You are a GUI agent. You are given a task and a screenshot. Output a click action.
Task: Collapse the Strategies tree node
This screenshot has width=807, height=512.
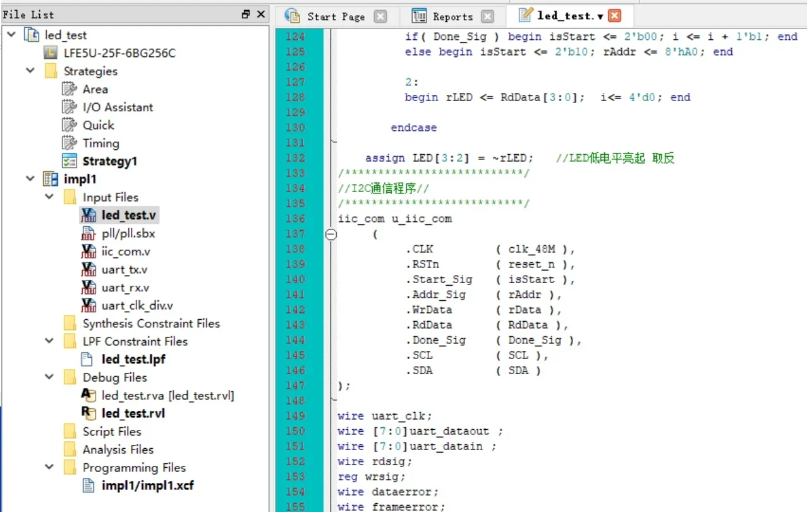pos(30,71)
